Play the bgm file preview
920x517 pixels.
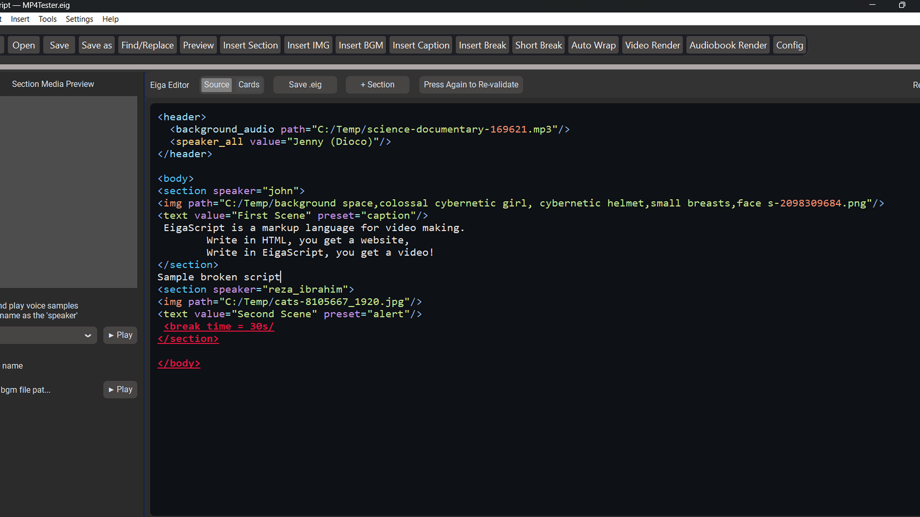tap(120, 389)
